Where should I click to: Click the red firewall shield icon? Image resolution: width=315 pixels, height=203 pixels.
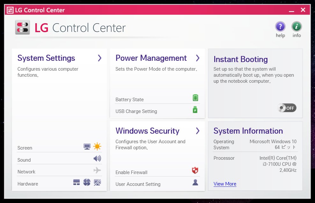pos(195,170)
